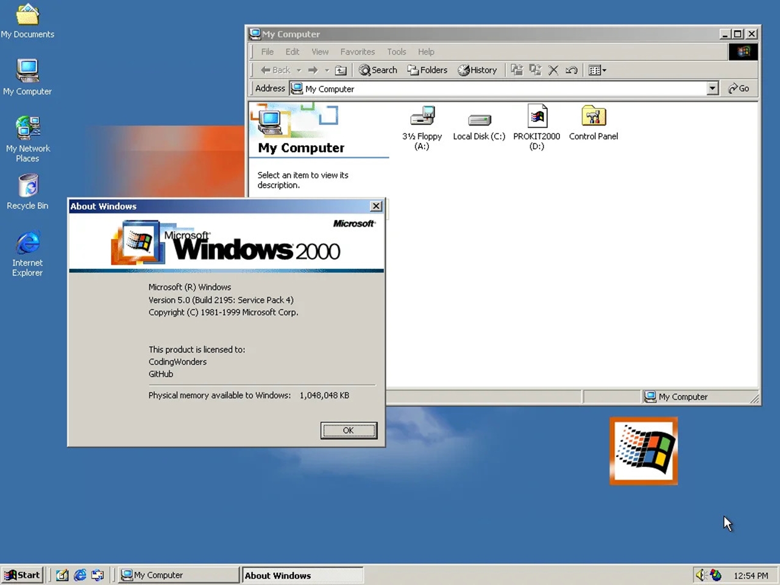The image size is (780, 585).
Task: Open the Control Panel folder icon
Action: coord(593,117)
